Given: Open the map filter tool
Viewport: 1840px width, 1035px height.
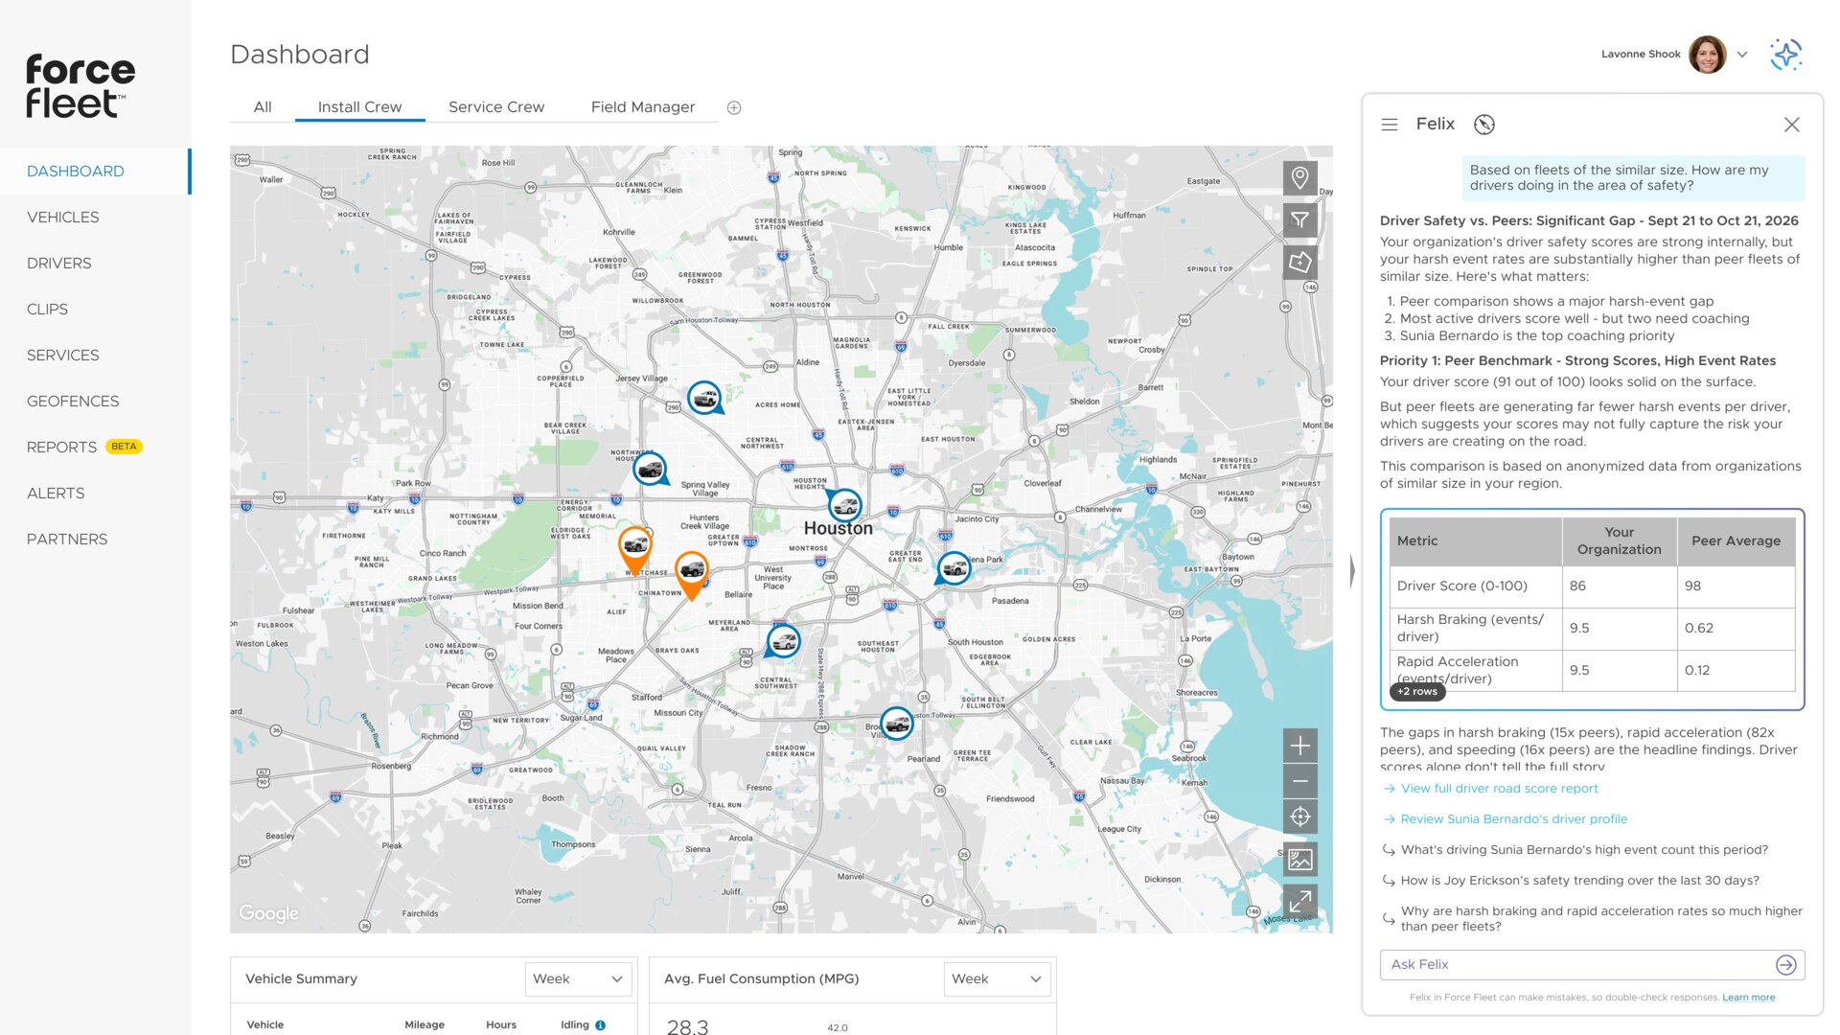Looking at the screenshot, I should [x=1300, y=220].
